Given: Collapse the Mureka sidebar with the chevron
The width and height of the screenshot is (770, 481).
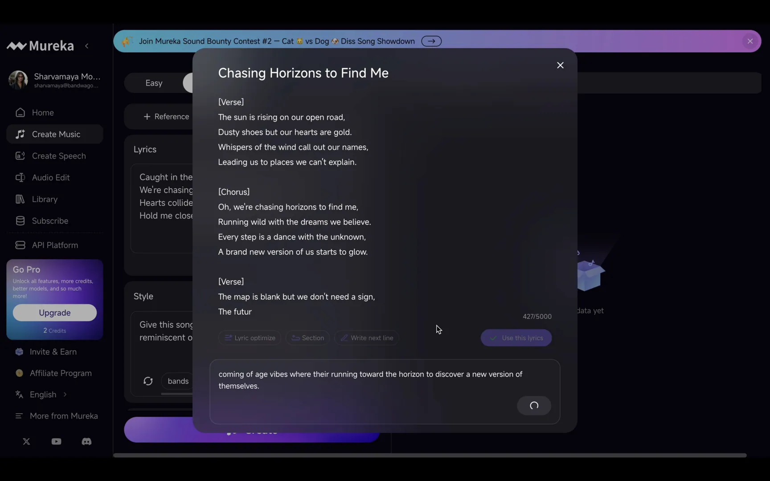Looking at the screenshot, I should pos(87,46).
